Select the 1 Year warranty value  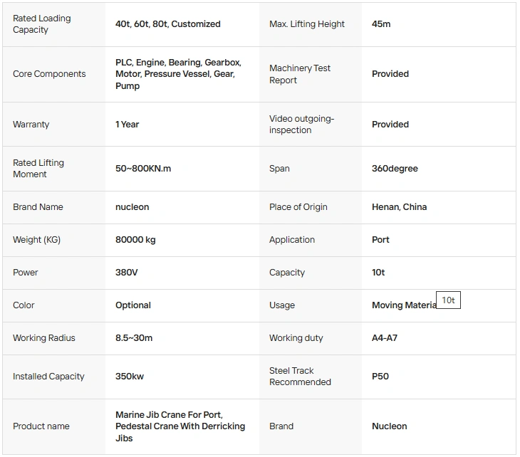[x=127, y=125]
